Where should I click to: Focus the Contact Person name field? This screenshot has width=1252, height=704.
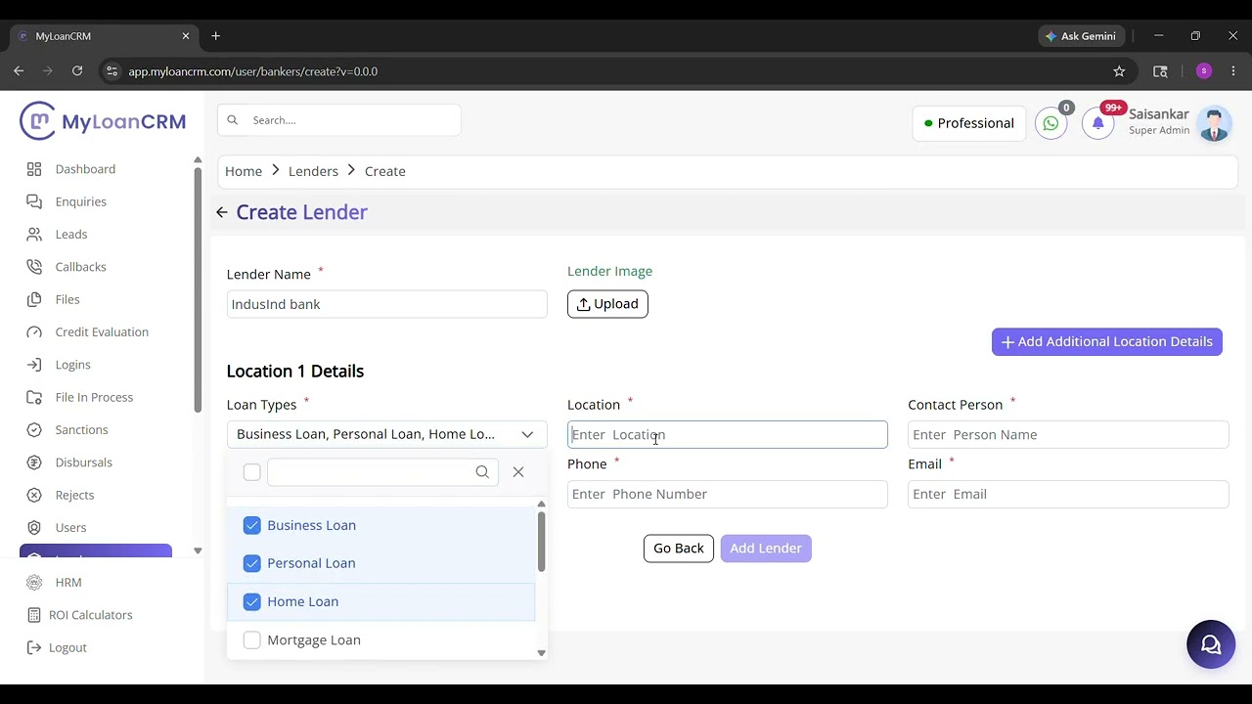point(1068,434)
